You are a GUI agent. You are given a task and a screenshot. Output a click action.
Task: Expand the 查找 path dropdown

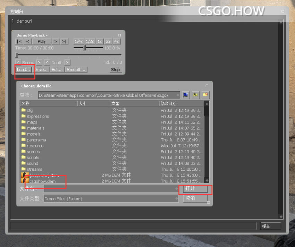pyautogui.click(x=178, y=95)
